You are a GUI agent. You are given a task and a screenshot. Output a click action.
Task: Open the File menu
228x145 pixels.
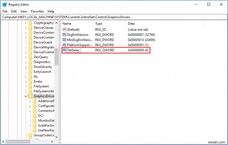coord(5,11)
